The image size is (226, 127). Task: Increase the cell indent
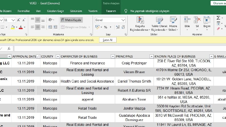(x=56, y=27)
